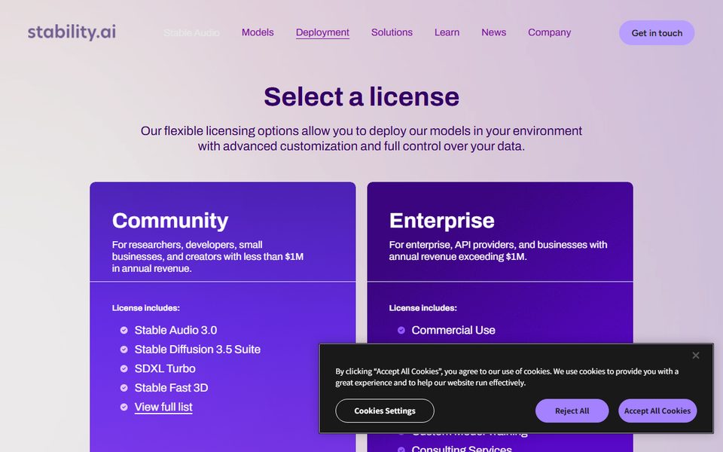Follow the View full list link
Screen dimensions: 723x452
click(163, 408)
